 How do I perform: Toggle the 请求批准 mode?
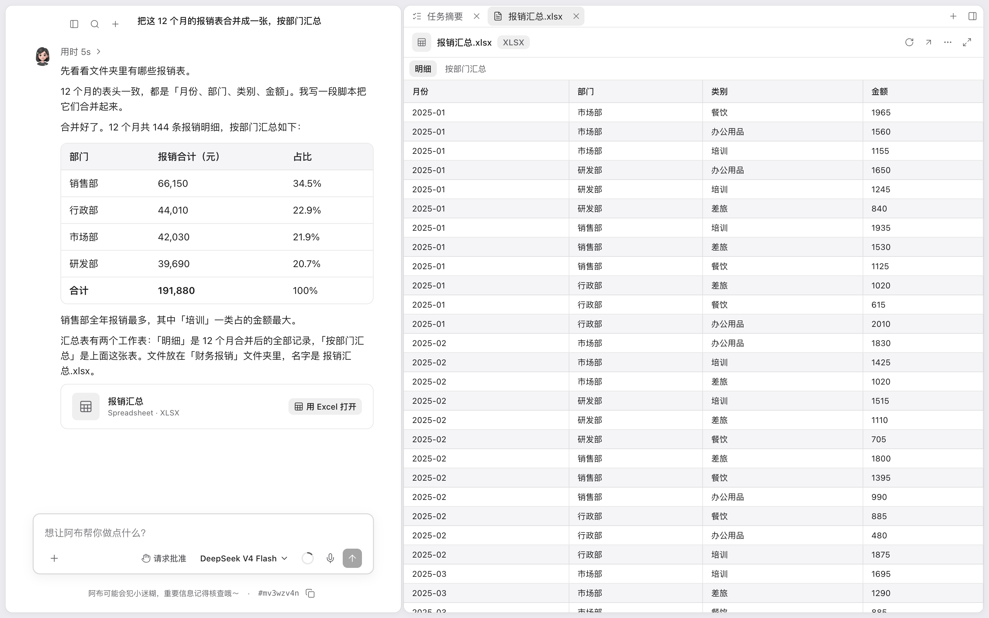pyautogui.click(x=164, y=558)
